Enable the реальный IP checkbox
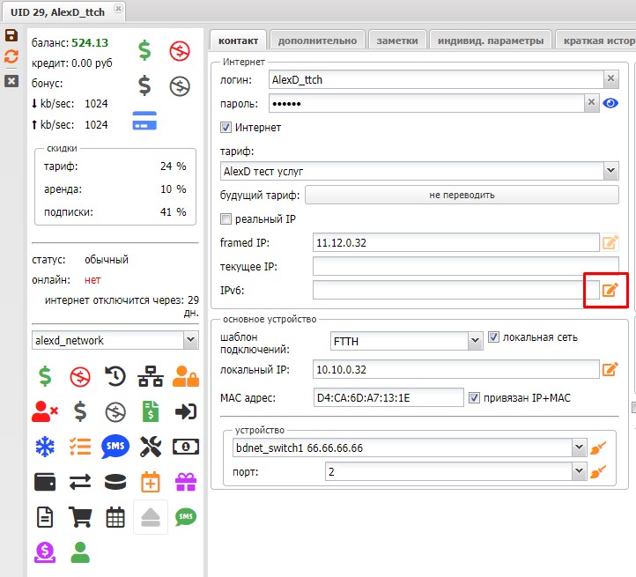This screenshot has height=577, width=636. (226, 218)
